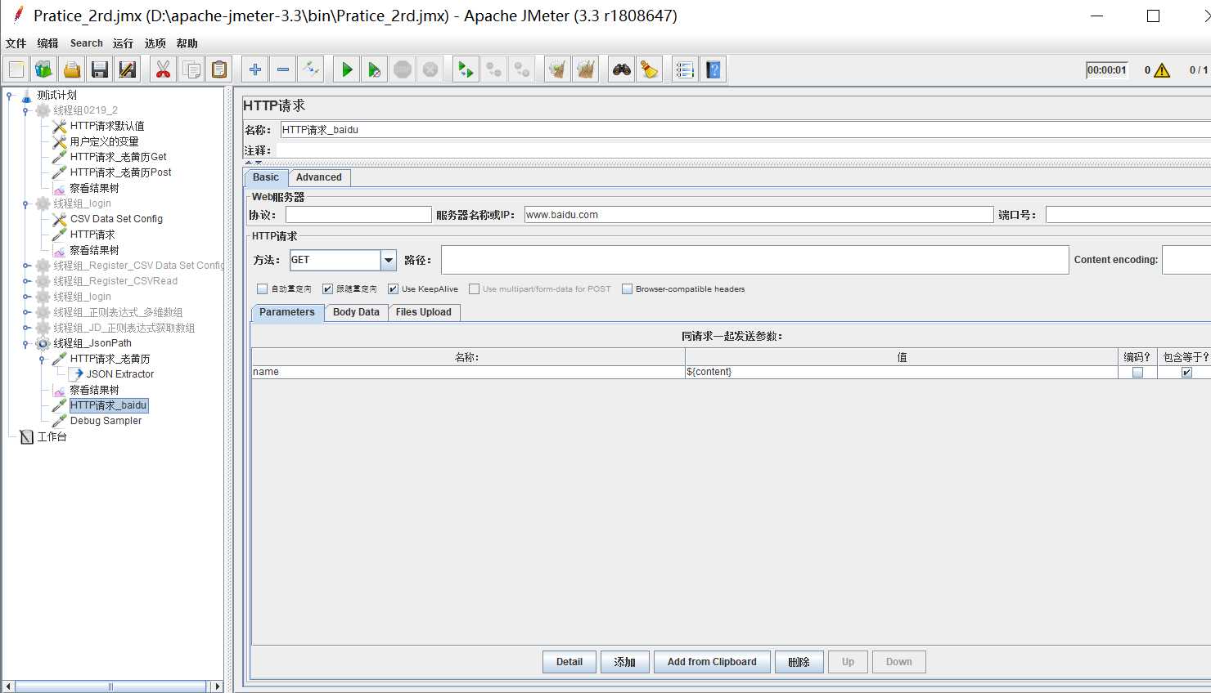Screen dimensions: 1211x693
Task: Collapse all tree nodes with minus icon
Action: pos(283,69)
